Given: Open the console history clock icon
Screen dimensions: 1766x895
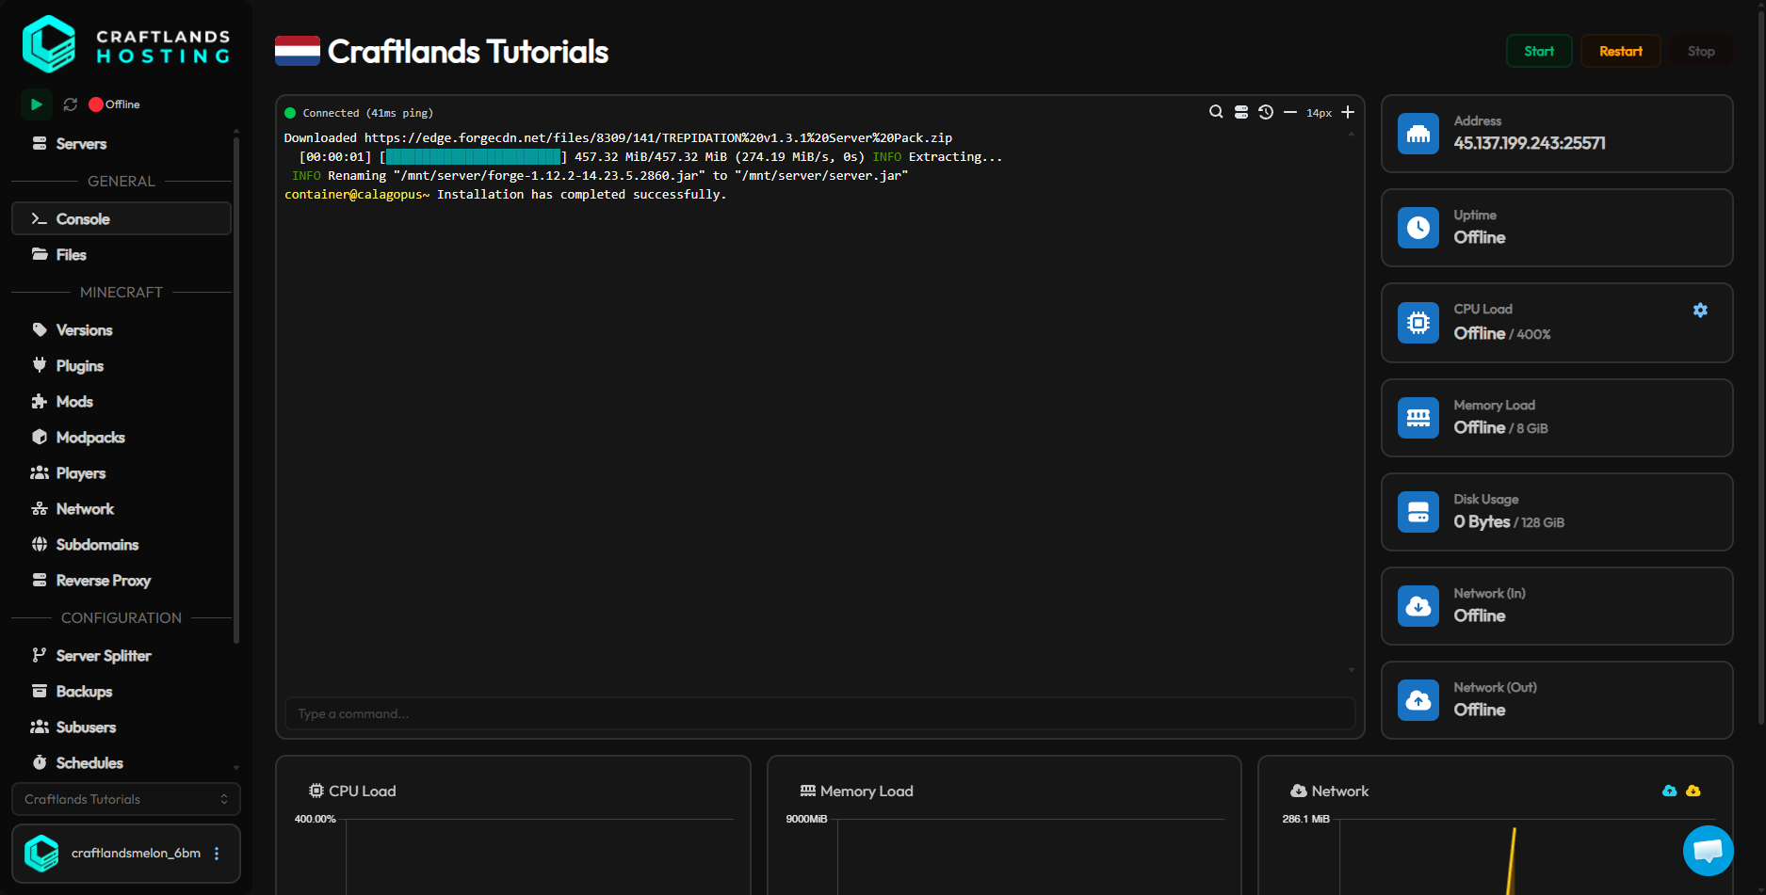Looking at the screenshot, I should pos(1266,112).
